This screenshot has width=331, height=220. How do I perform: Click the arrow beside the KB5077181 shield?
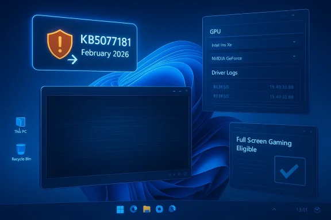[72, 60]
